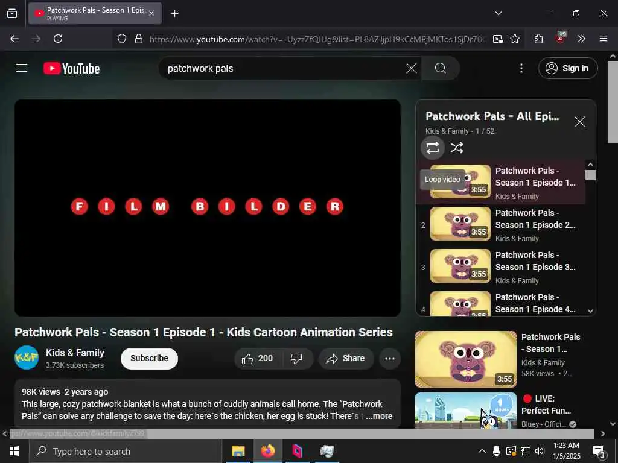Open notification center with 3 notifications
The width and height of the screenshot is (618, 463).
pyautogui.click(x=599, y=451)
